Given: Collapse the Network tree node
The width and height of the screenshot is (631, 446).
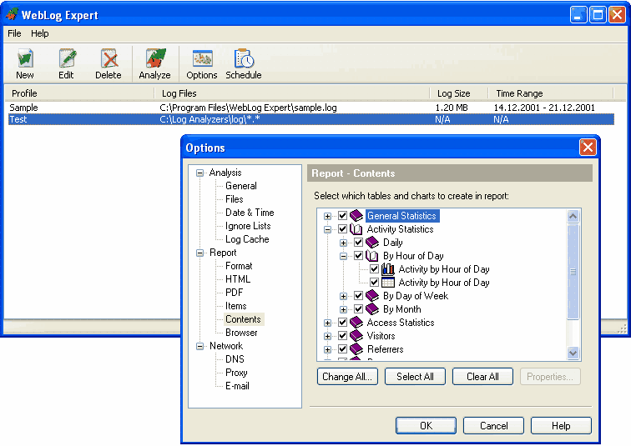Looking at the screenshot, I should [x=199, y=346].
